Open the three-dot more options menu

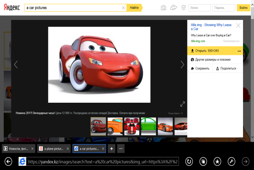(x=239, y=51)
